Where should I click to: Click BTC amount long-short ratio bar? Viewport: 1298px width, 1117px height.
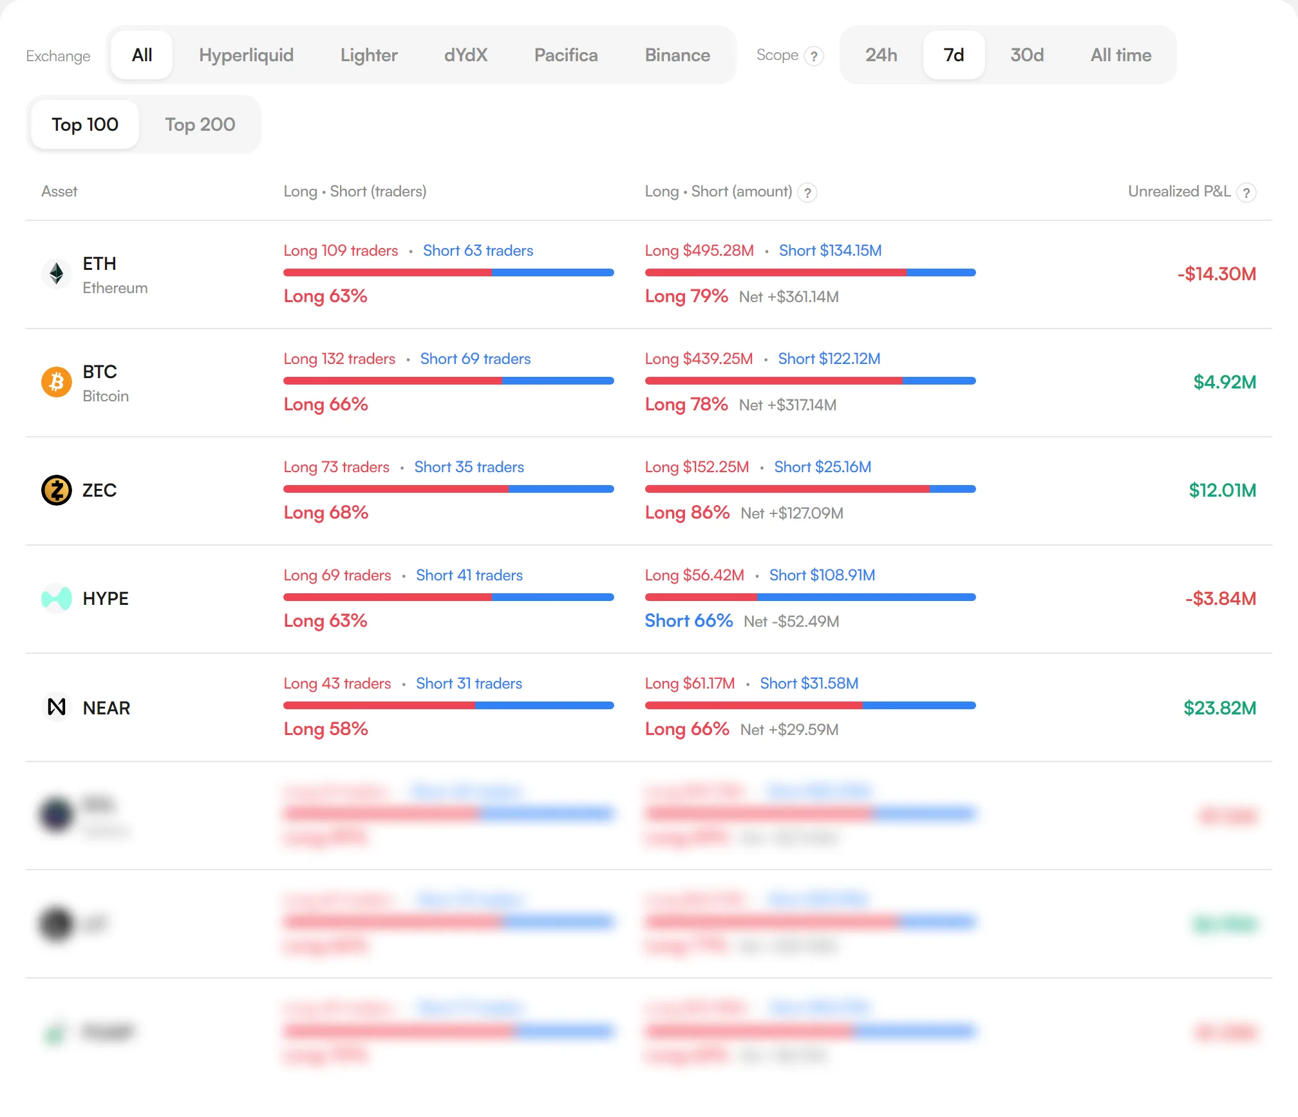click(811, 381)
